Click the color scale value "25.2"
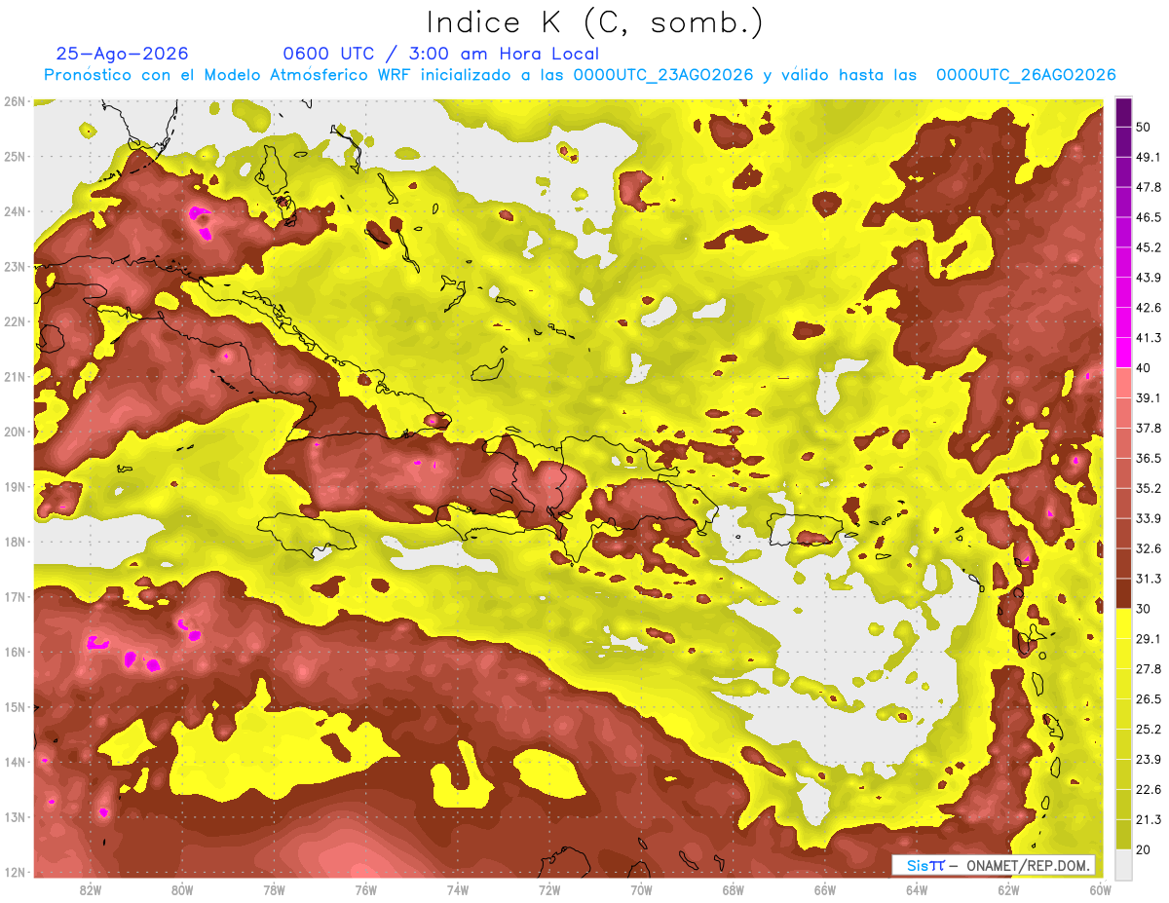 [1149, 729]
